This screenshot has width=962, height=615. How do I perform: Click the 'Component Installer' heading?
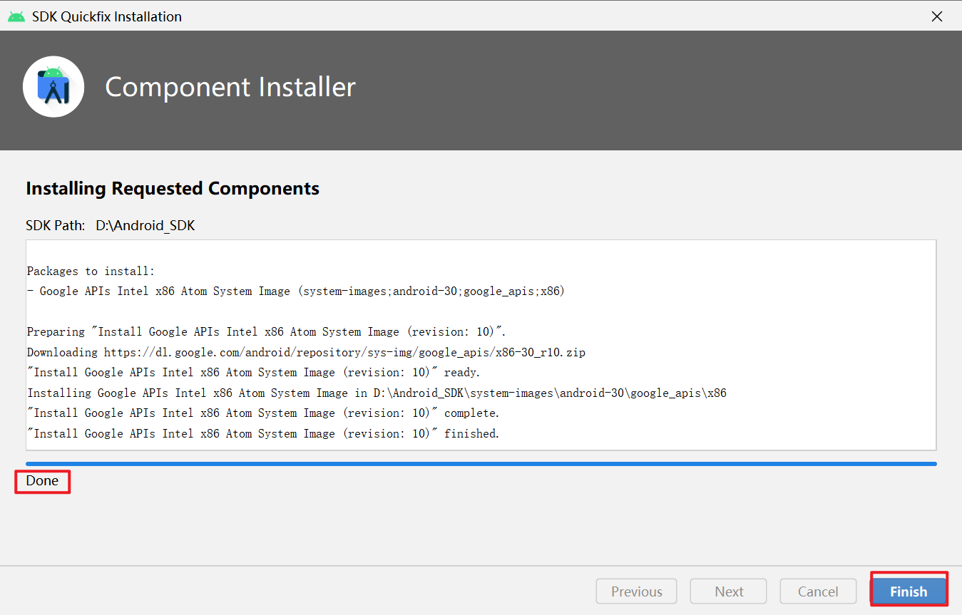tap(230, 87)
